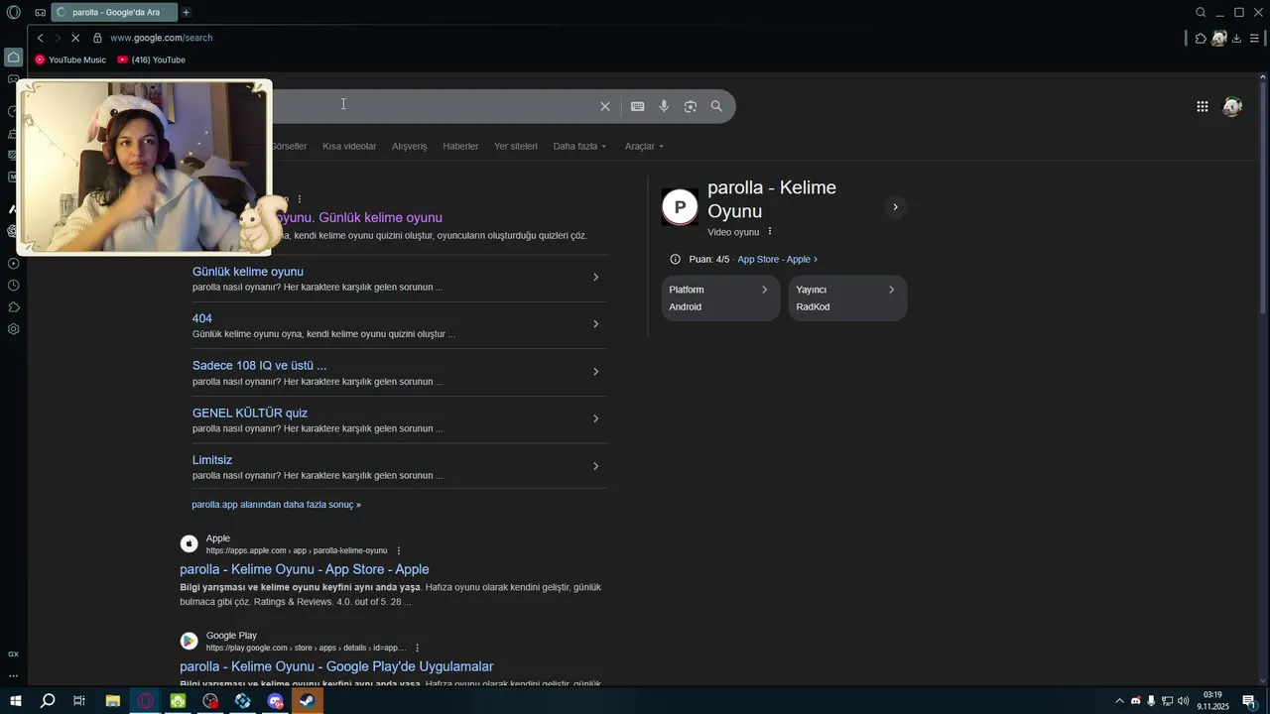Expand the Araçlar dropdown
Image resolution: width=1270 pixels, height=714 pixels.
pyautogui.click(x=645, y=146)
